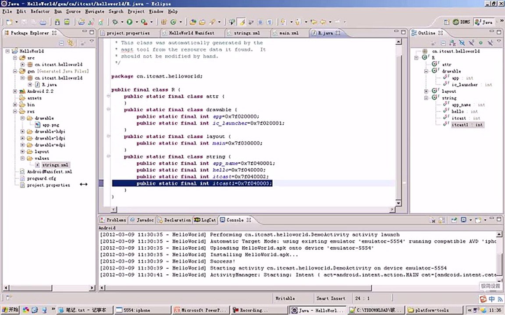Click the New Java Package icon
505x315 pixels.
[164, 22]
